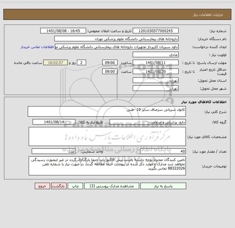235x228 pixels.
Task: Select the need number field 1201030577000245
Action: 156,31
